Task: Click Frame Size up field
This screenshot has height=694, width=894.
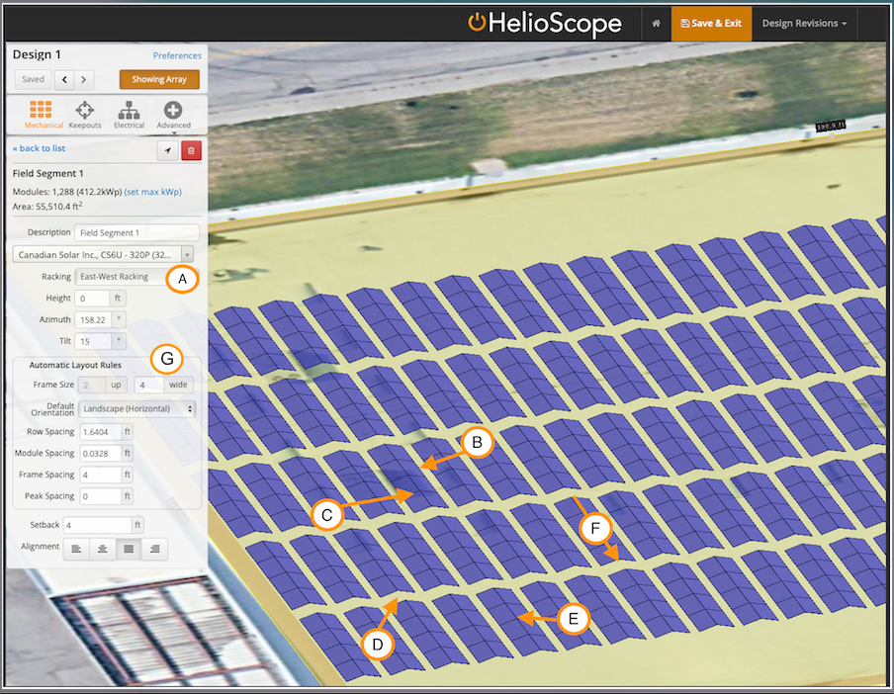Action: [92, 385]
